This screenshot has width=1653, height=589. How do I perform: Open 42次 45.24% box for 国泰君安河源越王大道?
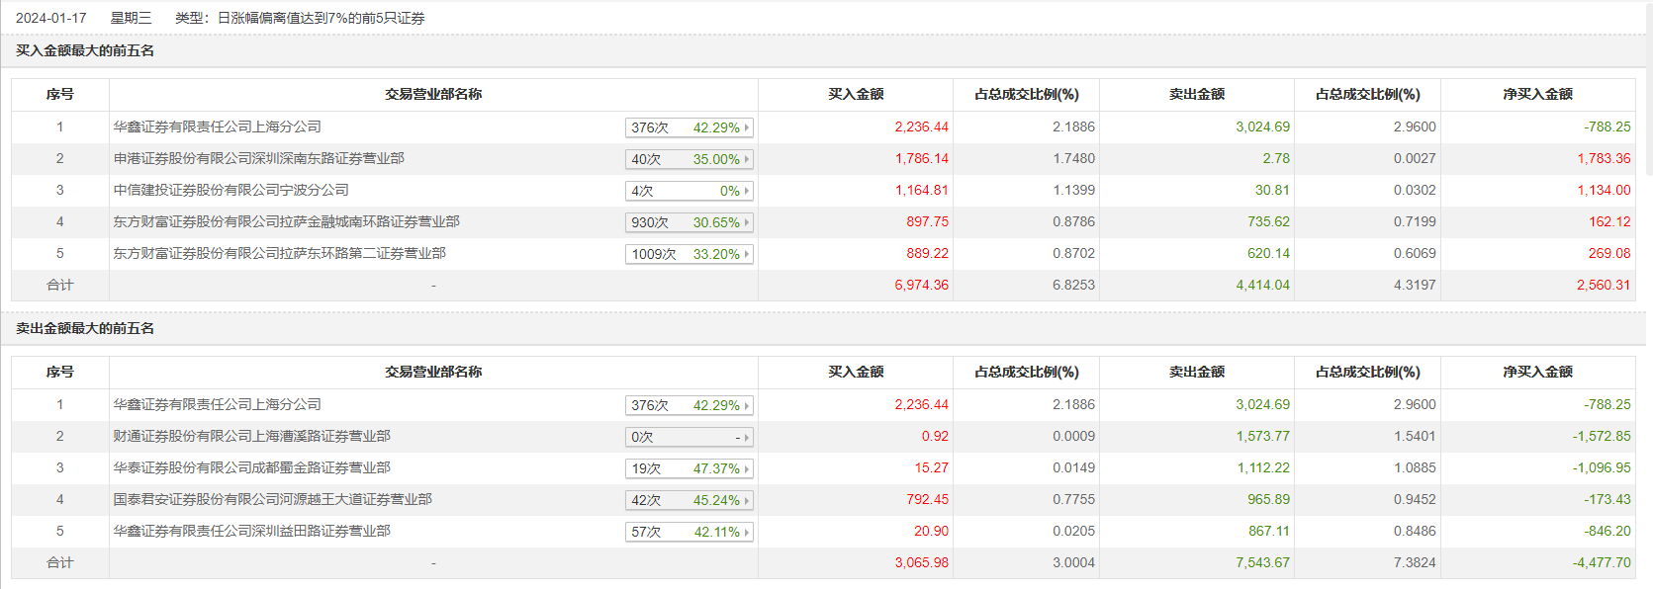(x=689, y=500)
